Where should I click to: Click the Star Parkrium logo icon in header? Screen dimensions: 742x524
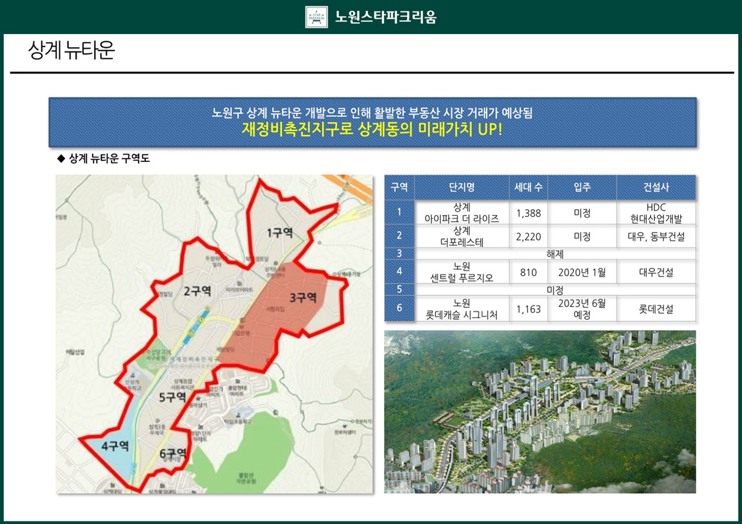317,17
